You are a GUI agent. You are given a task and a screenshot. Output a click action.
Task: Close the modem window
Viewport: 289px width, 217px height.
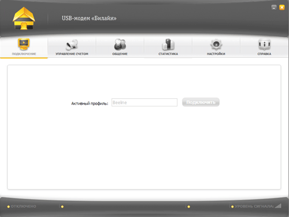282,8
